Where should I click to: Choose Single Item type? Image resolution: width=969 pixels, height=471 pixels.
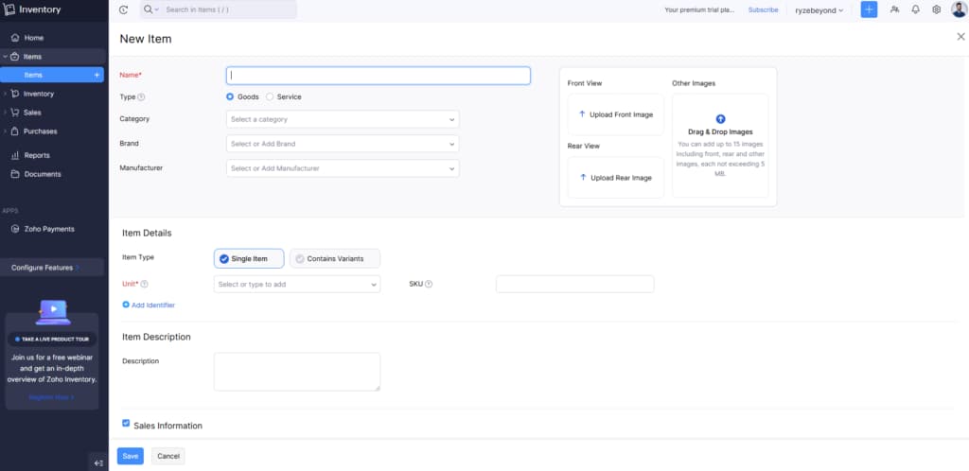pos(249,258)
